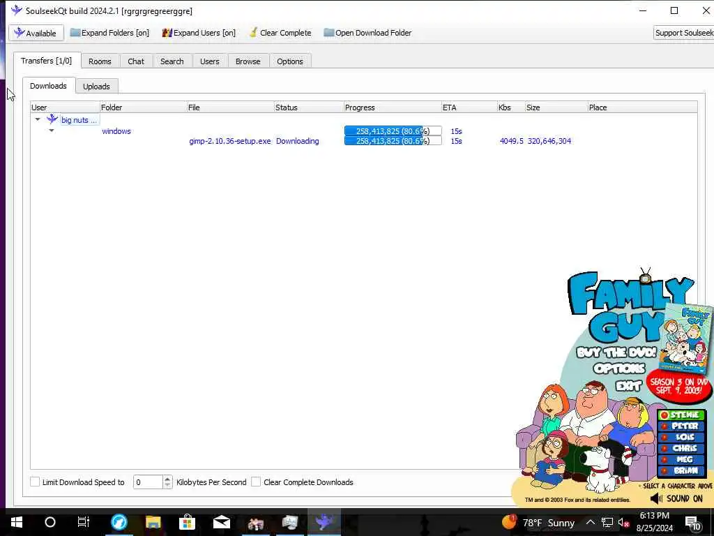Sort by Kbs column header
The width and height of the screenshot is (714, 536).
coord(511,107)
